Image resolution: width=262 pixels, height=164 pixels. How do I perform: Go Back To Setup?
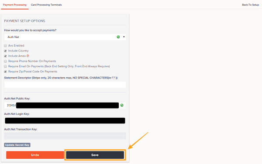(250, 5)
